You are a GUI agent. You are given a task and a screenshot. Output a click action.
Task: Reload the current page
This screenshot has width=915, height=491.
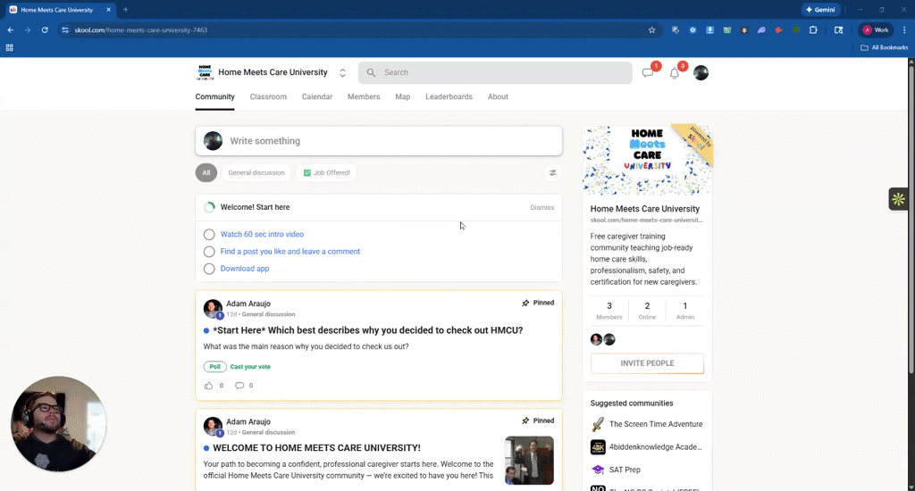point(45,30)
